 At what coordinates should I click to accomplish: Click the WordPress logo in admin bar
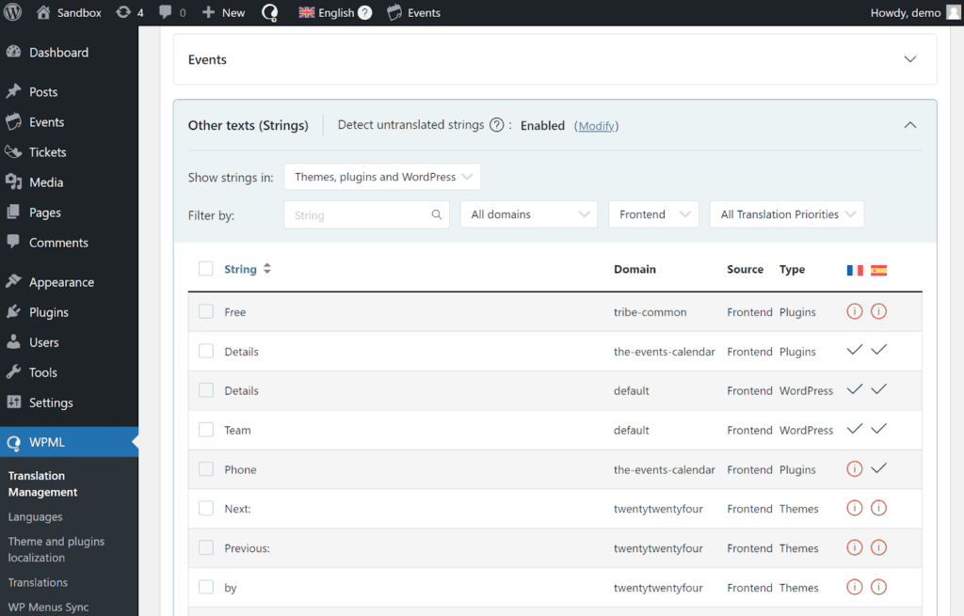click(x=15, y=12)
